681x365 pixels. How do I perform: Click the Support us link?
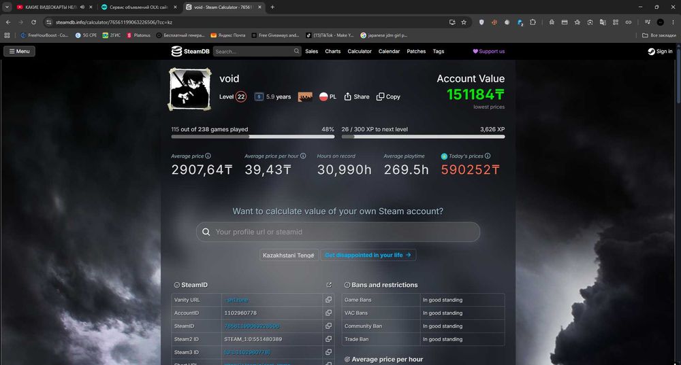click(x=488, y=51)
